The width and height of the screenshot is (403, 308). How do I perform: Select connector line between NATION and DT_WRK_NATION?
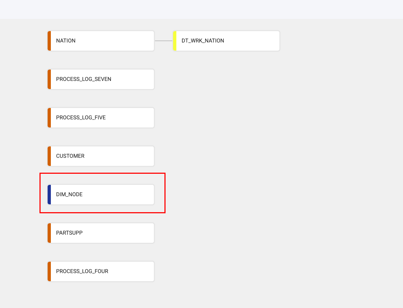point(164,41)
